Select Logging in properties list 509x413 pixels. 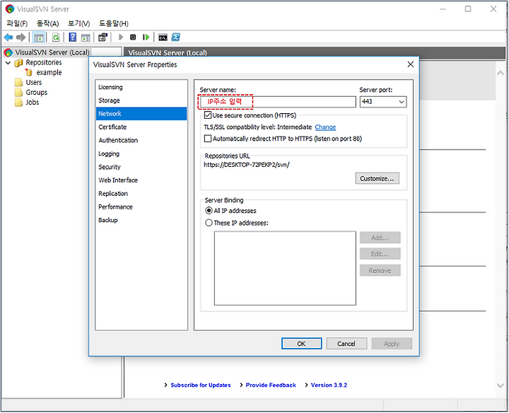click(x=141, y=153)
